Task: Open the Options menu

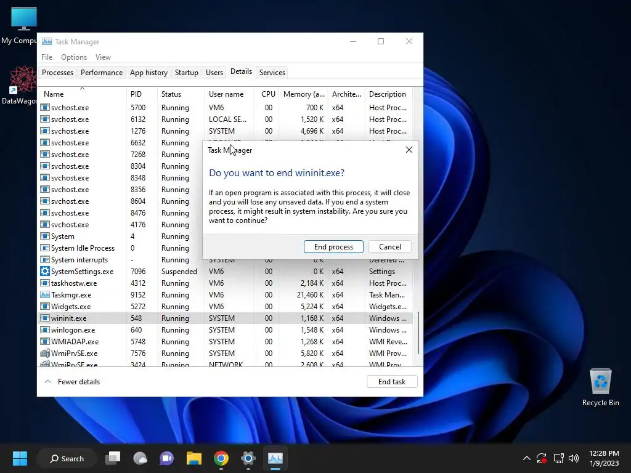Action: 74,57
